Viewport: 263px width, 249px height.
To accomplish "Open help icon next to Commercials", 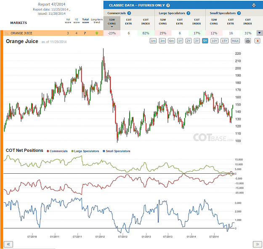I will click(x=129, y=13).
